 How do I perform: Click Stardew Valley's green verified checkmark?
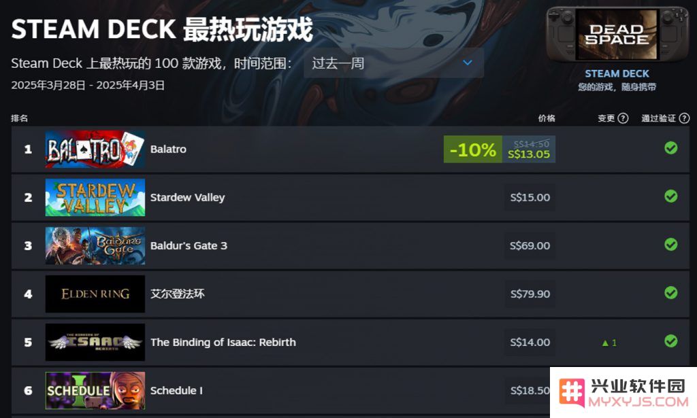pos(670,196)
